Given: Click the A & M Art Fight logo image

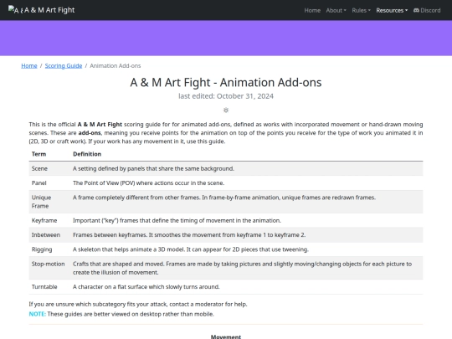Looking at the screenshot, I should [x=16, y=10].
